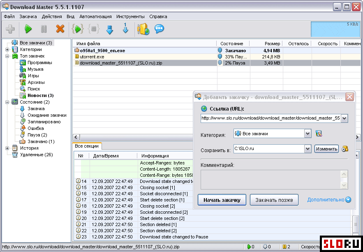363x252 pixels.
Task: Click the speed graph panel
Action: [336, 30]
